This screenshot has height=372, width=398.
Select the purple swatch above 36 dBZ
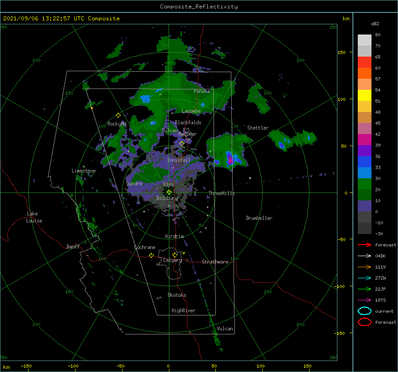[364, 151]
